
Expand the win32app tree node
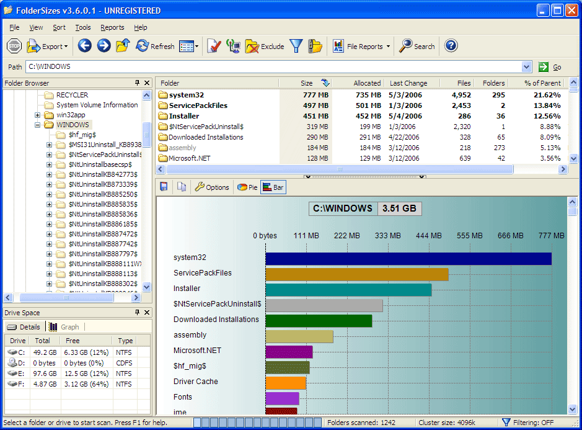pos(37,115)
